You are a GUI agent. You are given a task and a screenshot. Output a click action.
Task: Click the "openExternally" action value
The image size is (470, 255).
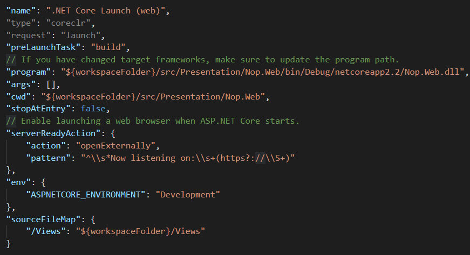(115, 146)
